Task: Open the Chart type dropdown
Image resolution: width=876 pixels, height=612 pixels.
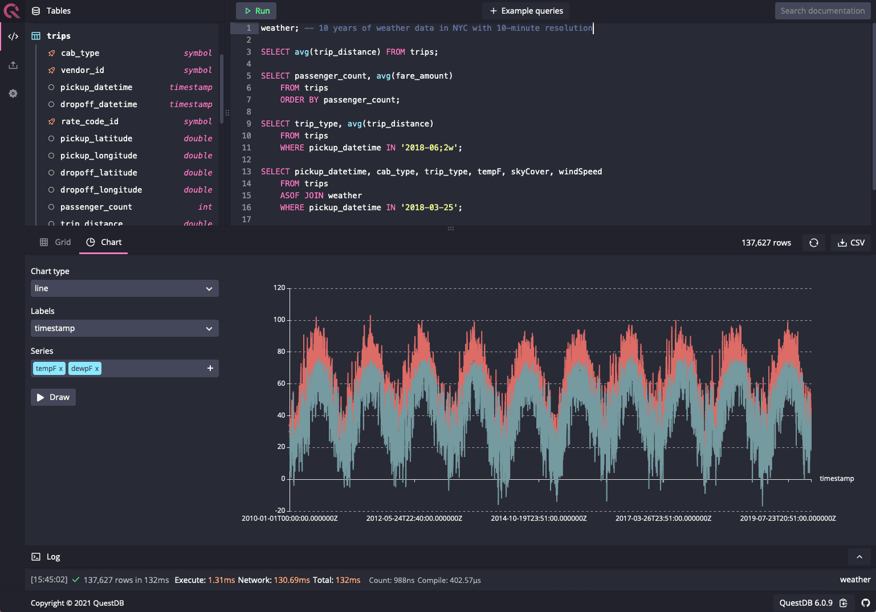Action: (124, 288)
